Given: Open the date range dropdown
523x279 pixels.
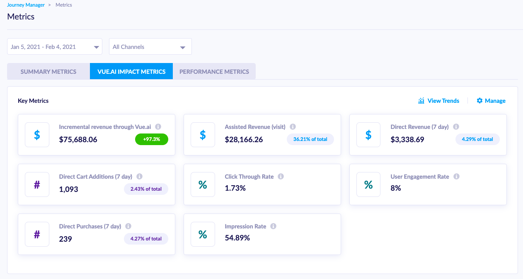Looking at the screenshot, I should point(55,47).
